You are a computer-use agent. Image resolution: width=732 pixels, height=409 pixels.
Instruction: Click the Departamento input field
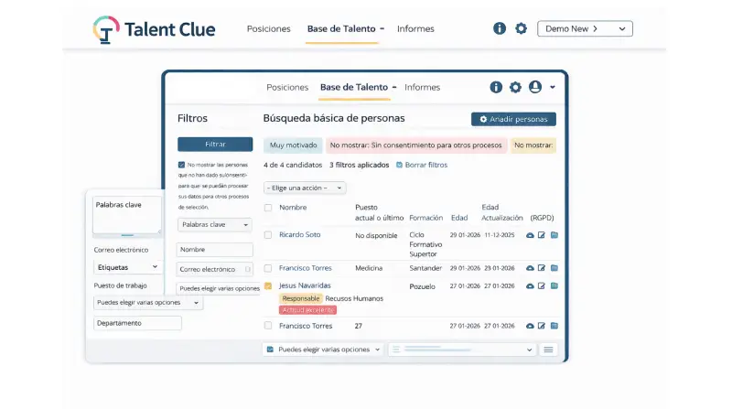[x=138, y=323]
